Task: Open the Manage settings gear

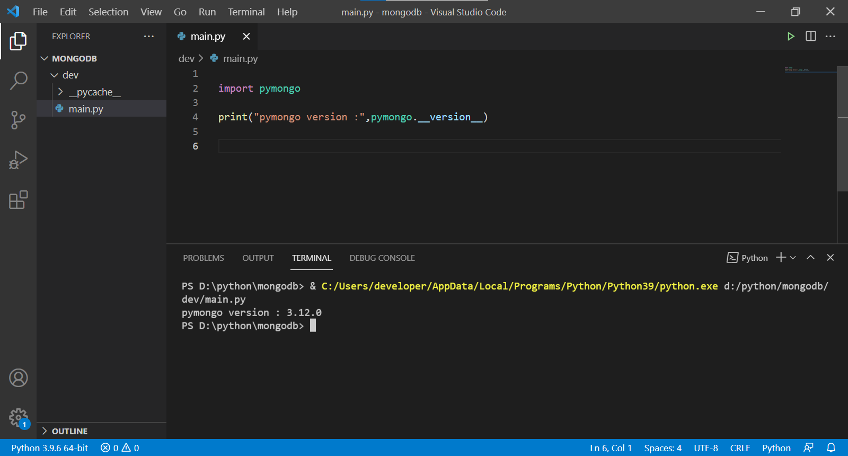Action: point(18,418)
